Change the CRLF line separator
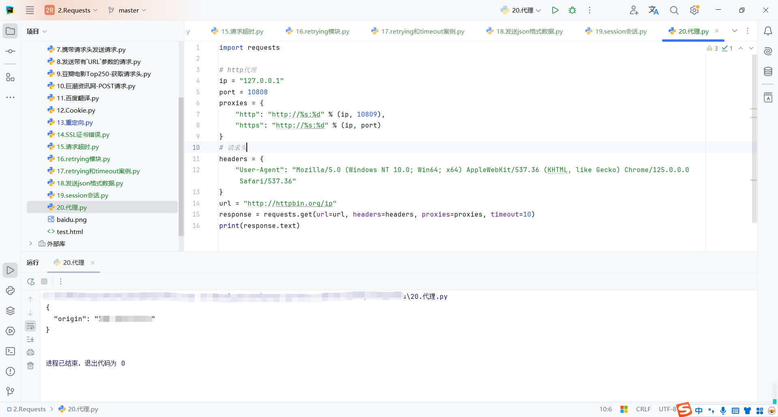This screenshot has width=778, height=417. 643,409
